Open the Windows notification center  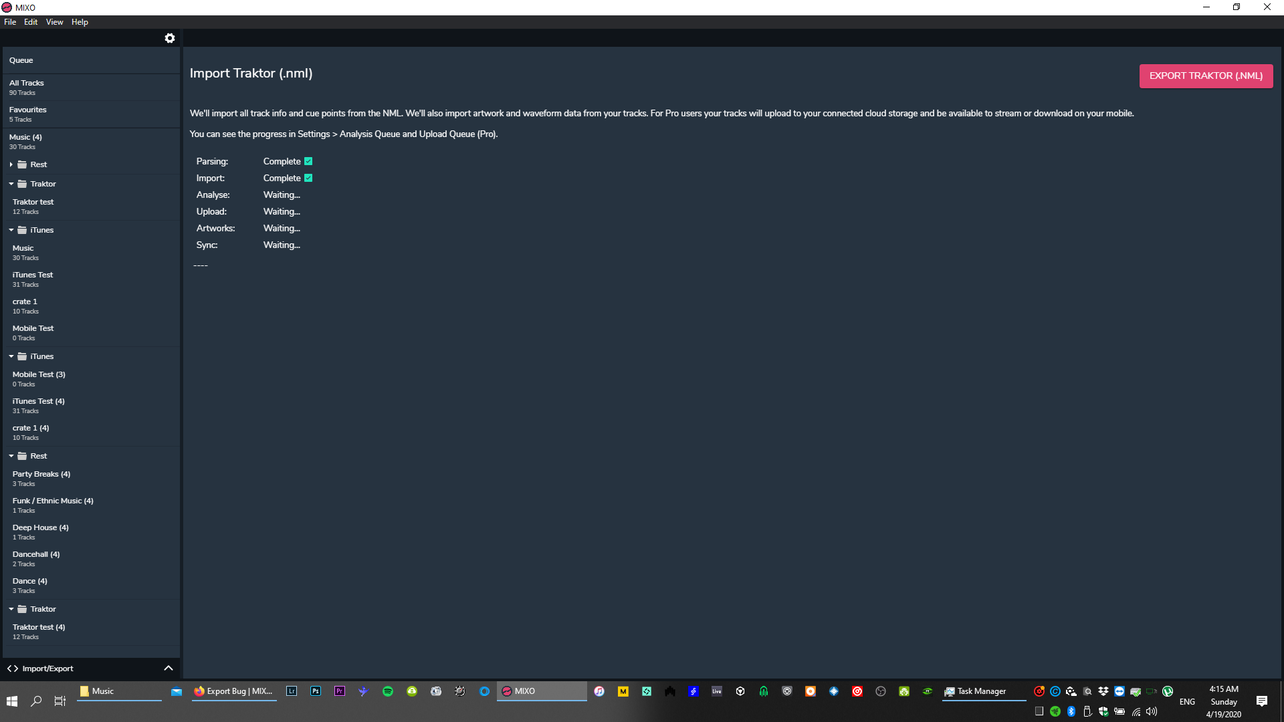click(1262, 701)
